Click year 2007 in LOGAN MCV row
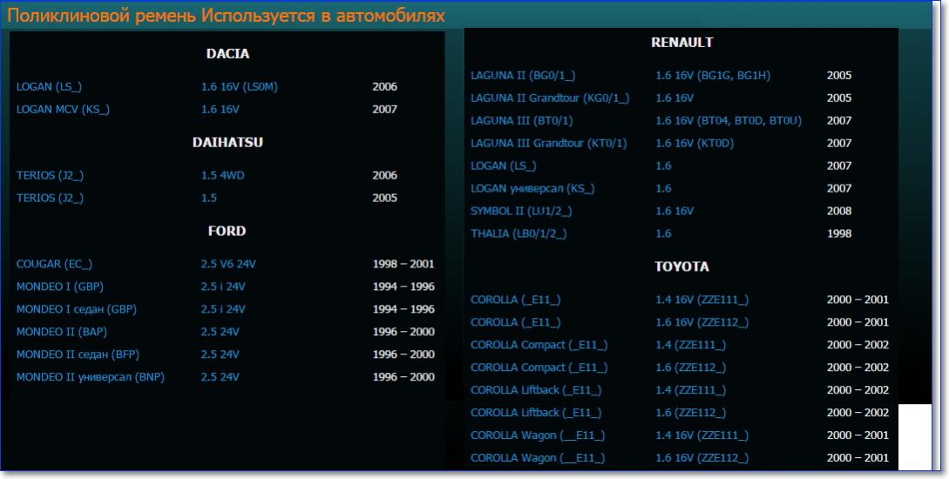The height and width of the screenshot is (479, 949). pyautogui.click(x=384, y=109)
